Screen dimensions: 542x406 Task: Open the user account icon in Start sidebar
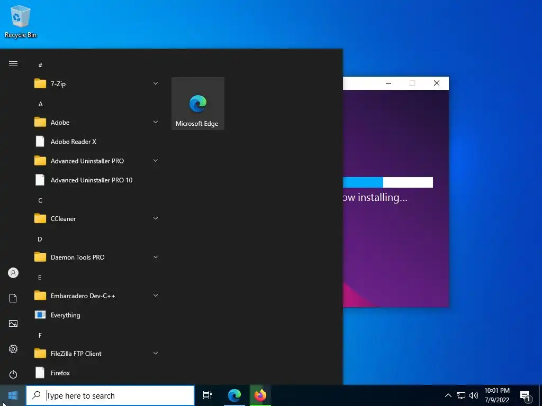(x=13, y=273)
